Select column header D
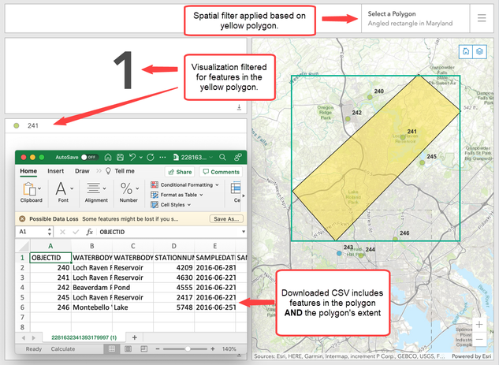Viewport: 499px width, 365px height. [173, 246]
